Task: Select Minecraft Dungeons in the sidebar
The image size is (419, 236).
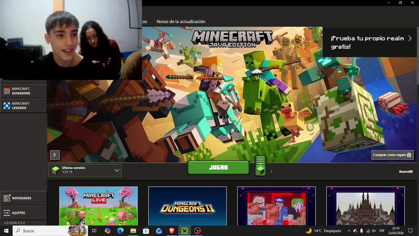Action: point(24,91)
